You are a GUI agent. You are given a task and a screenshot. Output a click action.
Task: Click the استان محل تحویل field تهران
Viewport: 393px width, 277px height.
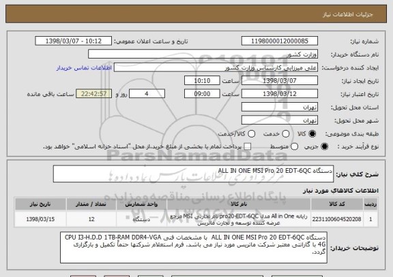(280, 108)
